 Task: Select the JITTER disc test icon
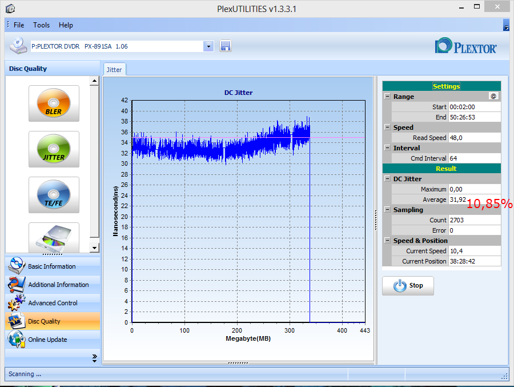click(54, 149)
